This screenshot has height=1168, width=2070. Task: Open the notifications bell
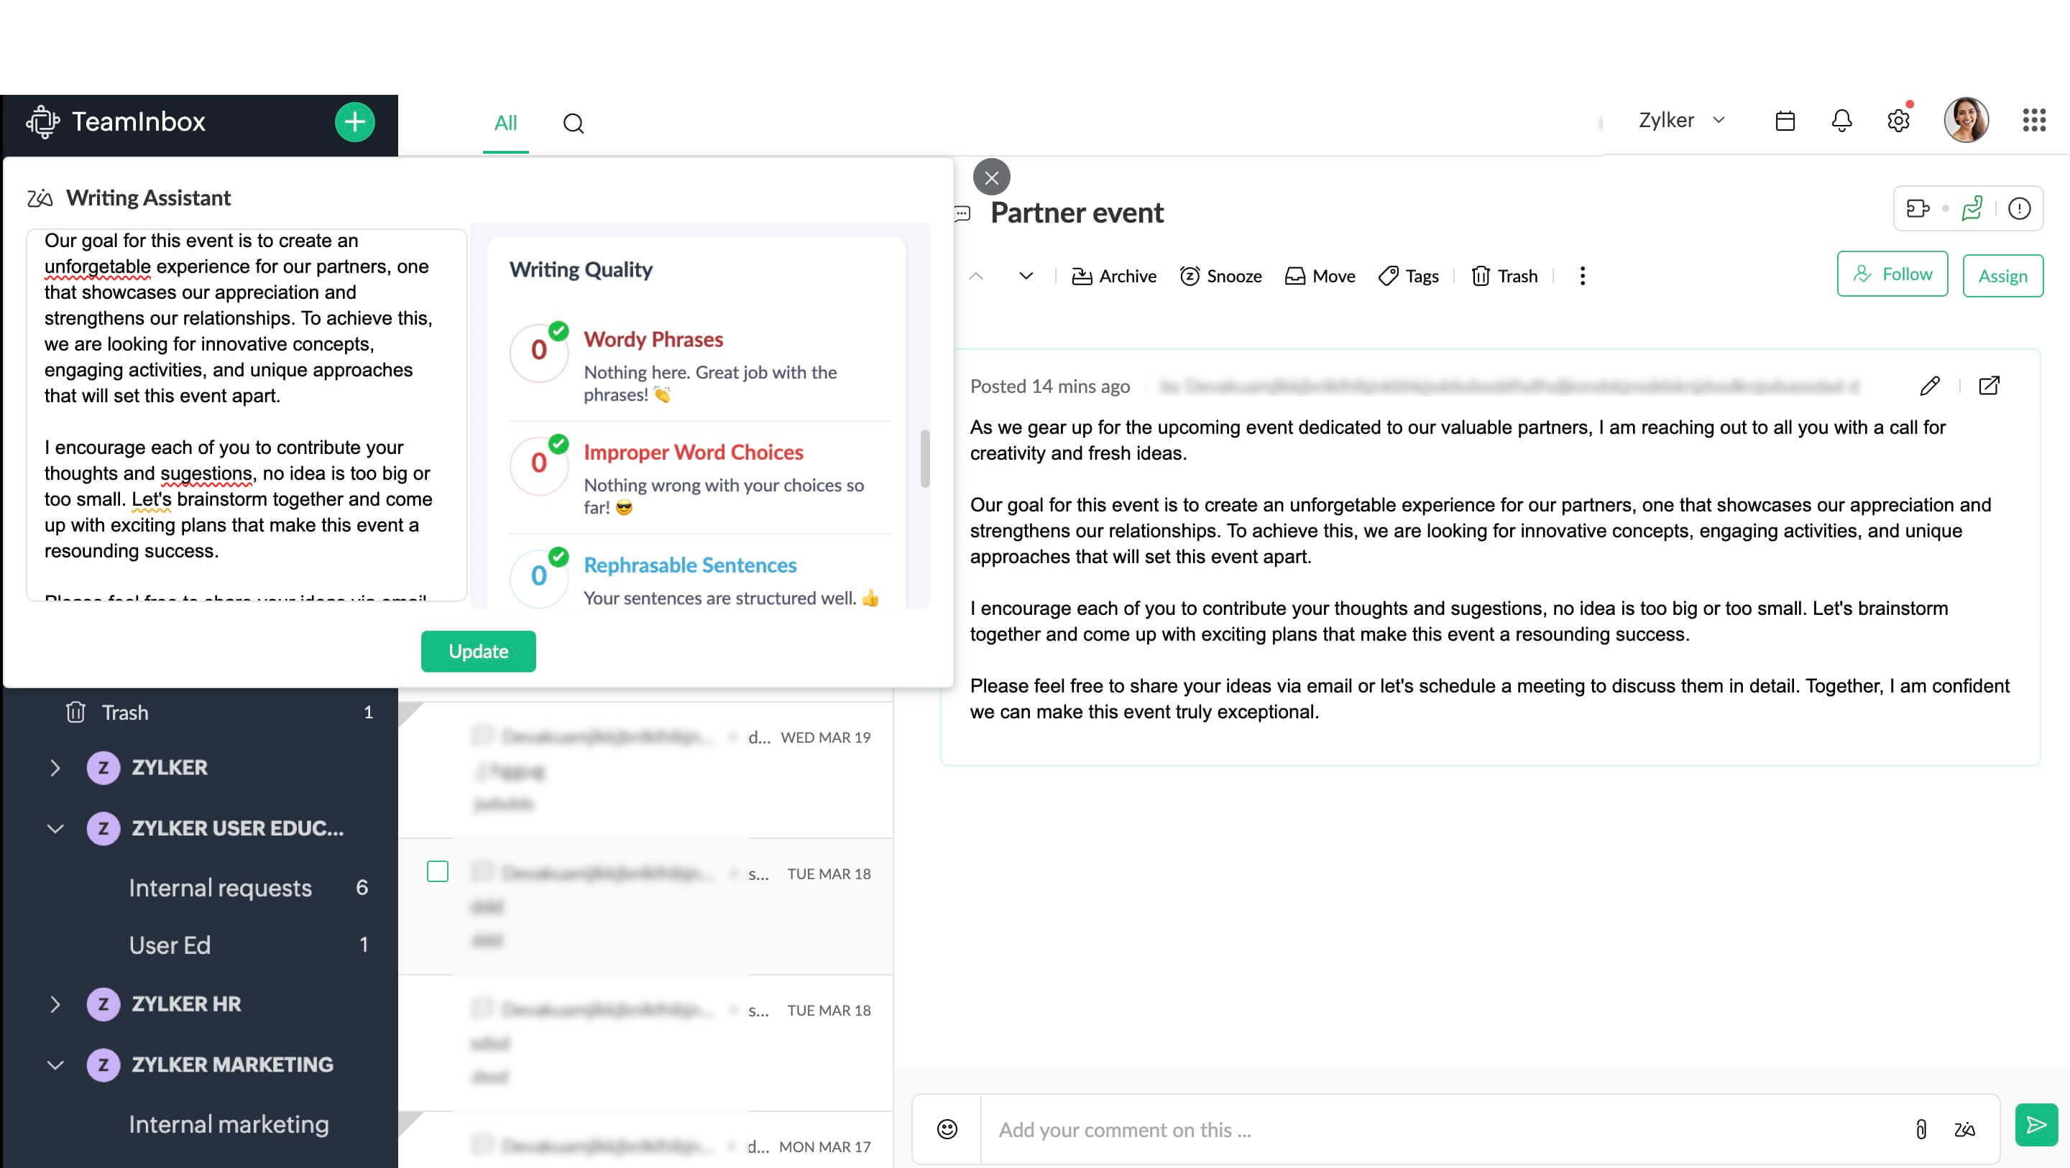point(1841,121)
